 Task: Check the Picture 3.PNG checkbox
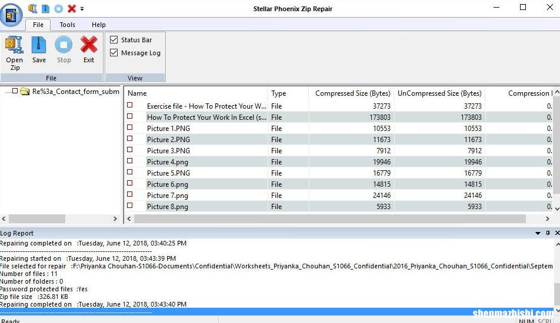click(129, 150)
